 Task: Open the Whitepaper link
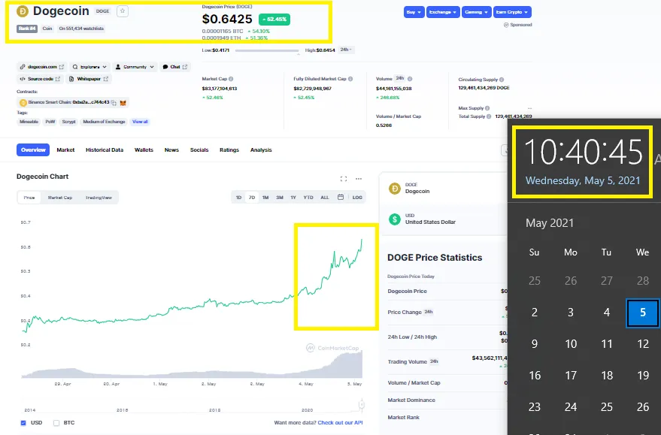[89, 79]
